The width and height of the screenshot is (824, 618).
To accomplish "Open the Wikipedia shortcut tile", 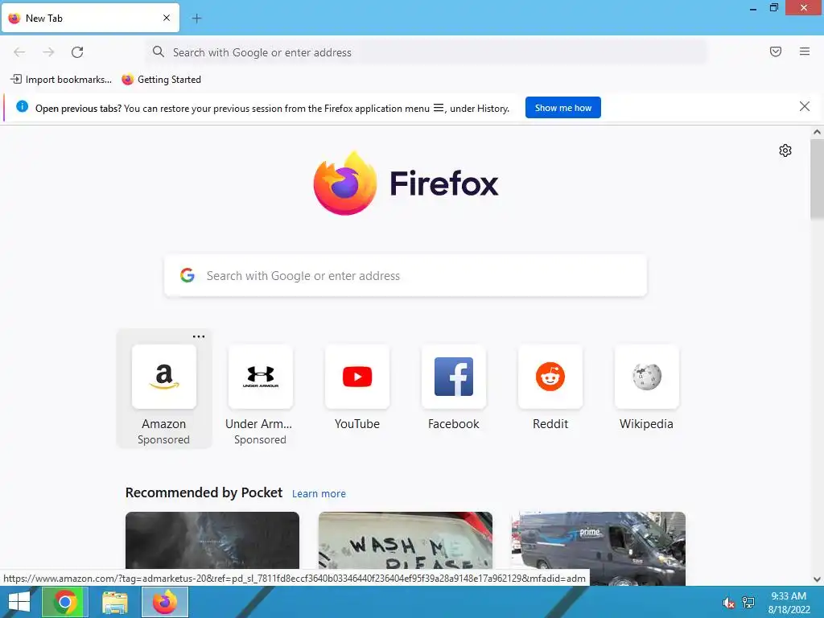I will (646, 388).
